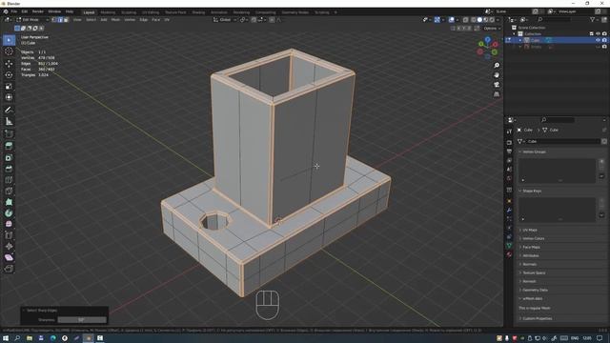Select the Rotate tool
610x343 pixels.
pyautogui.click(x=9, y=75)
